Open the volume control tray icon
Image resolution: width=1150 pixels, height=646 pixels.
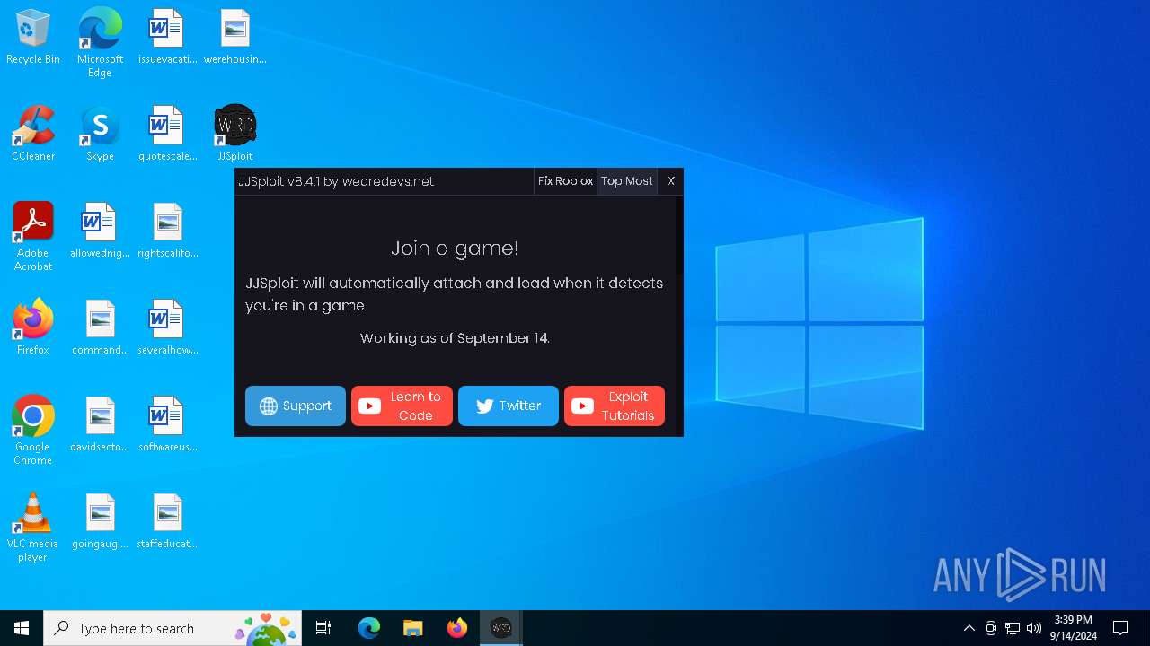1034,628
